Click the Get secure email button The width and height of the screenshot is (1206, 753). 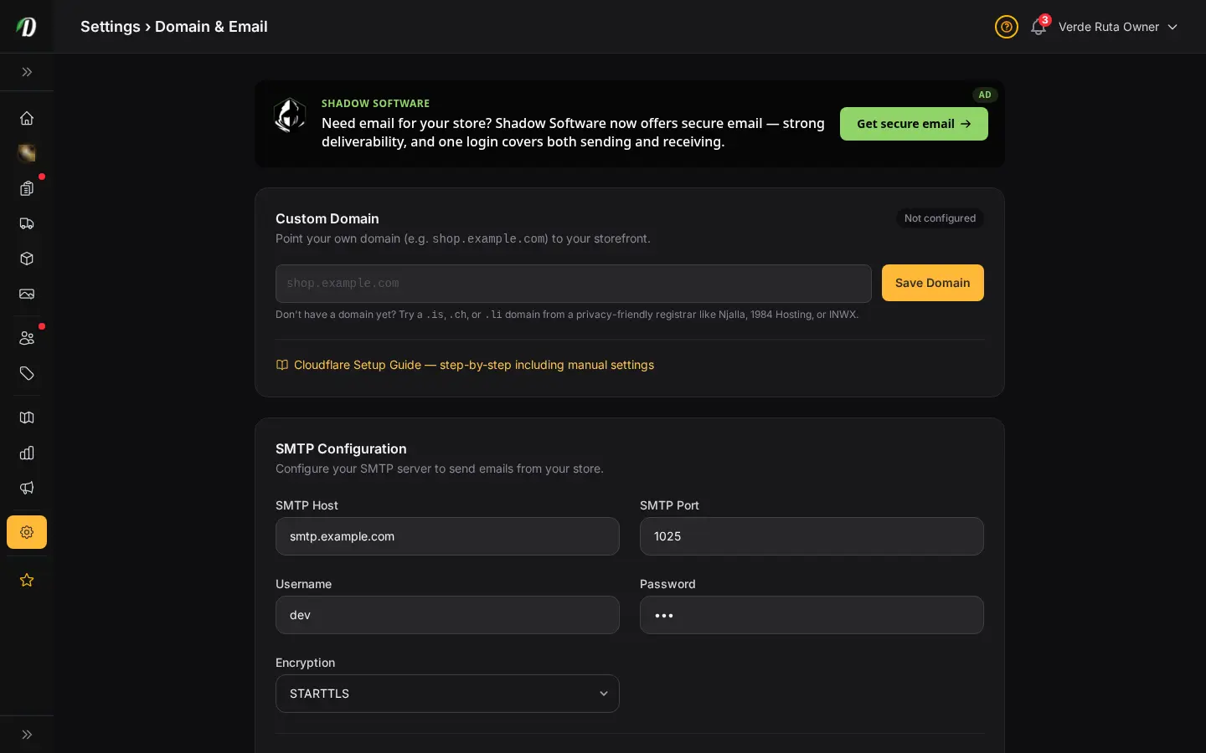click(914, 124)
